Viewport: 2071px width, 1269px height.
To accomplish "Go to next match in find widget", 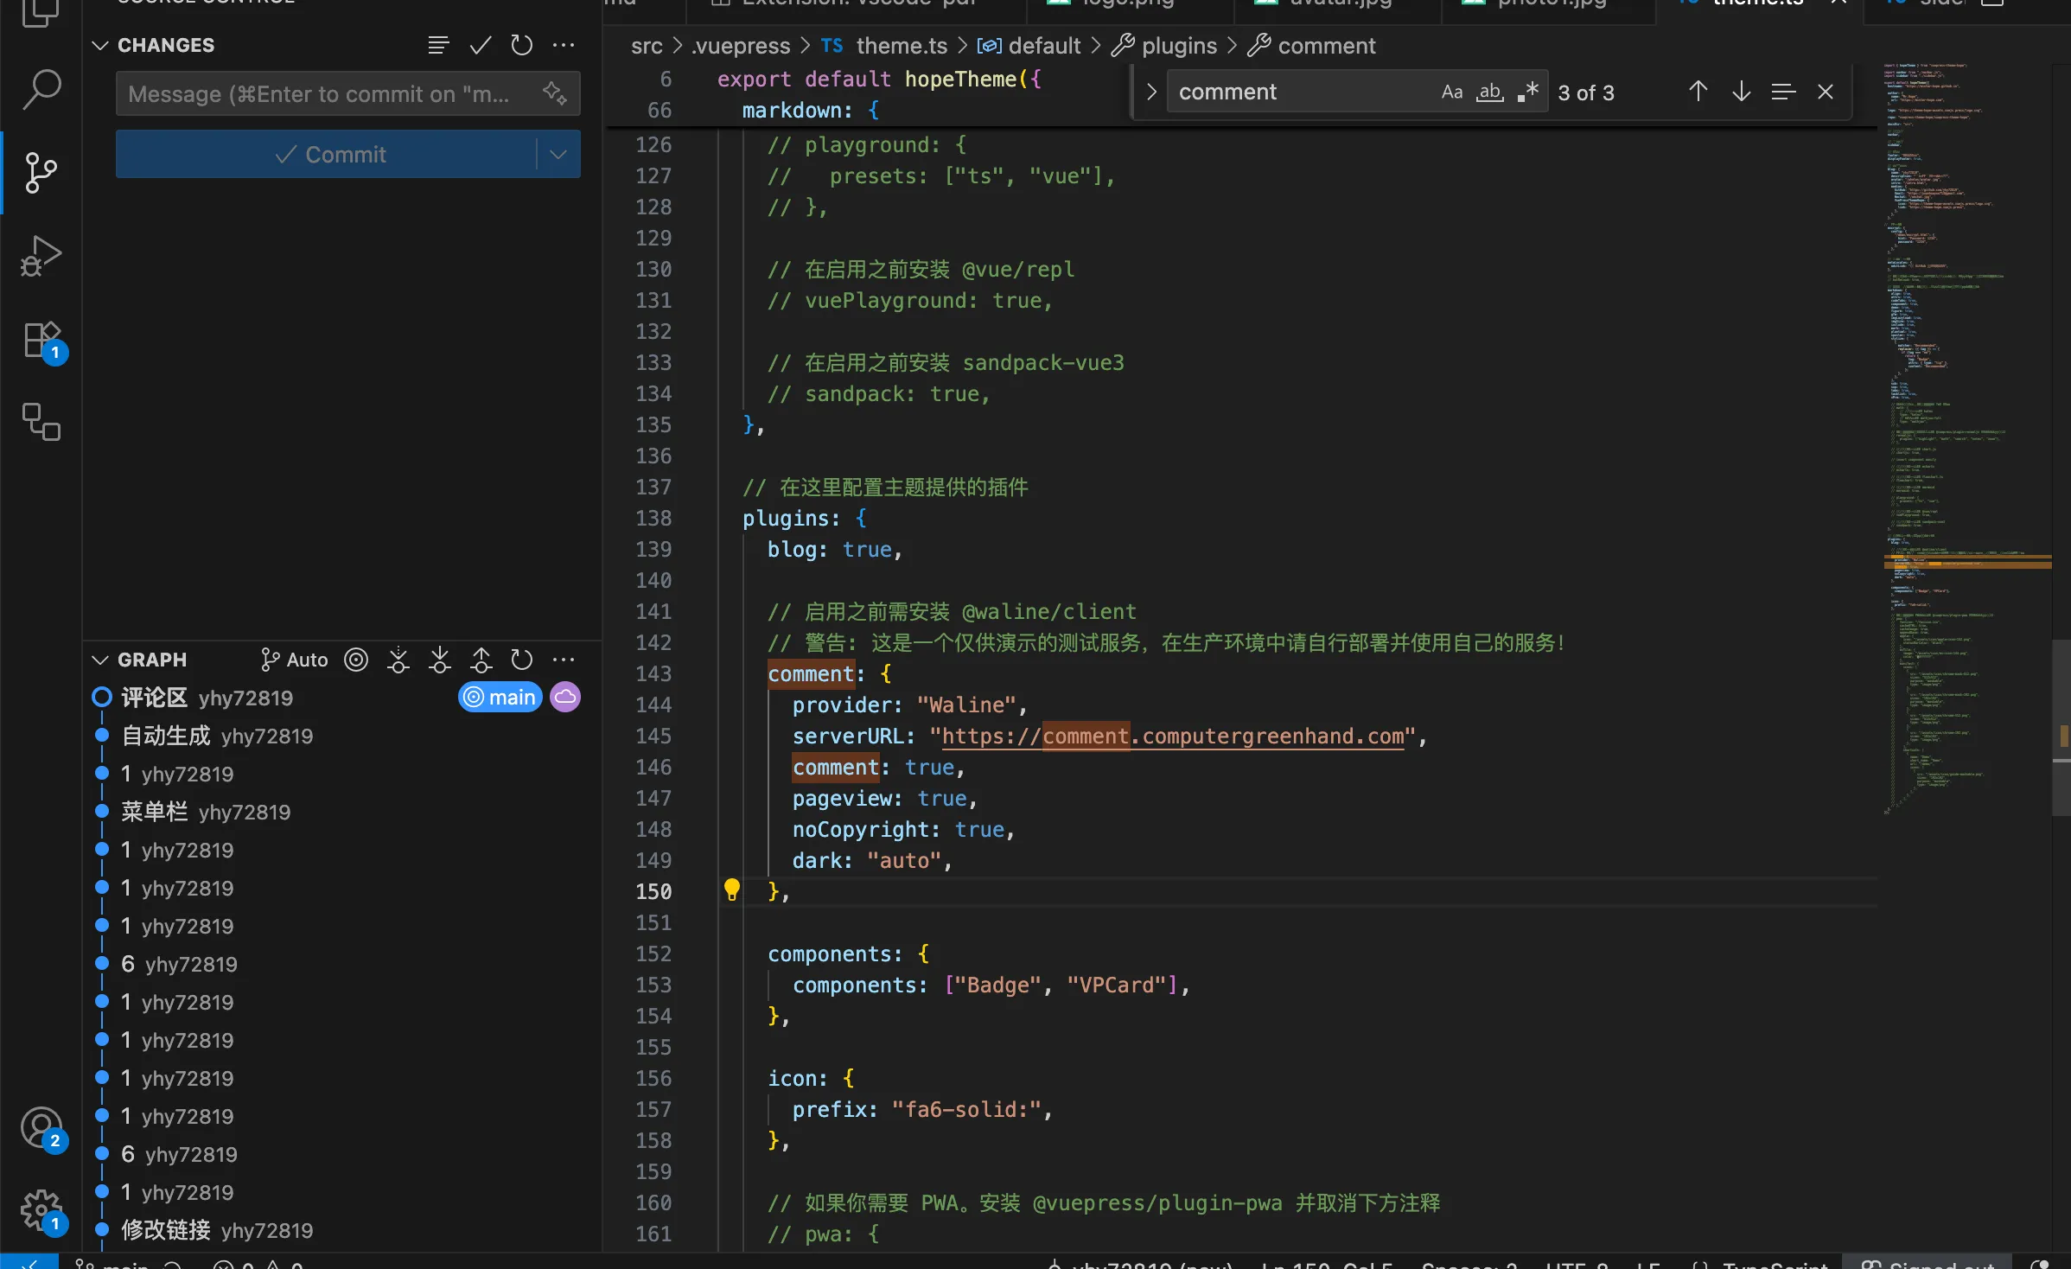I will coord(1742,92).
